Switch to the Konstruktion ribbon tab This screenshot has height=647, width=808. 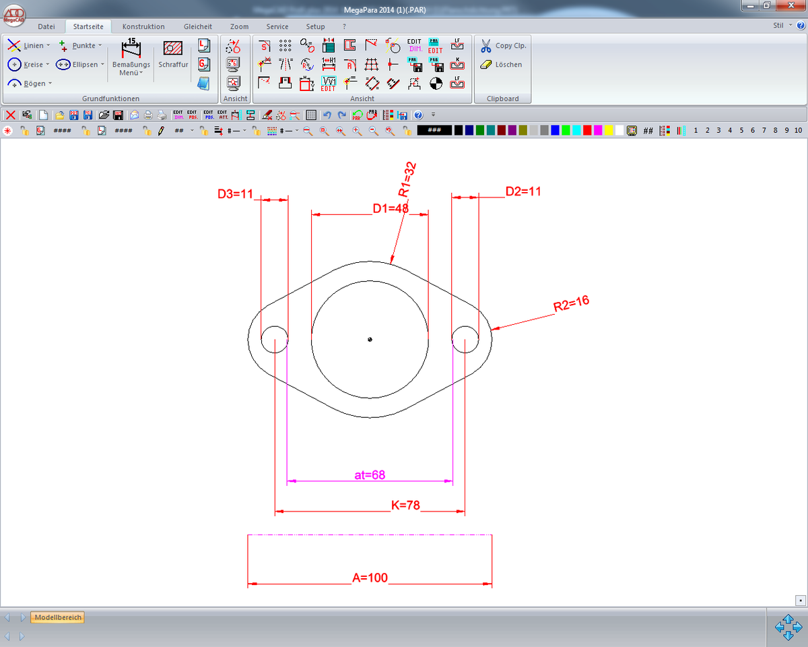(x=143, y=26)
